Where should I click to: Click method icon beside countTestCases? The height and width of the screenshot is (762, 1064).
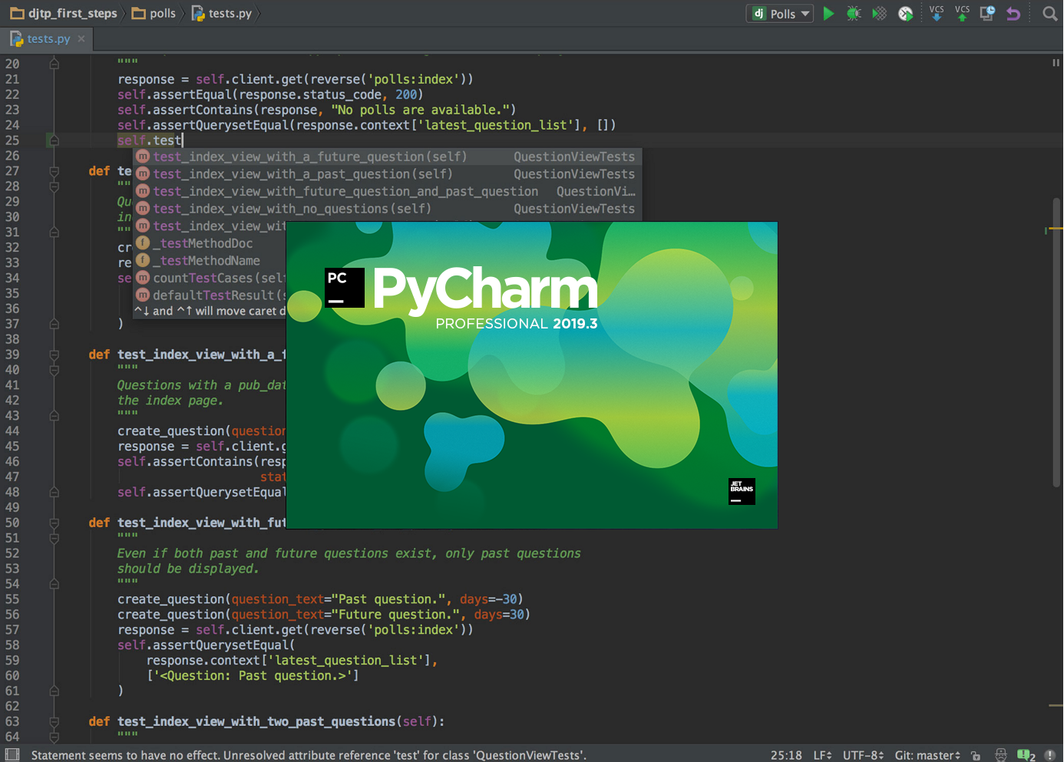pos(143,278)
